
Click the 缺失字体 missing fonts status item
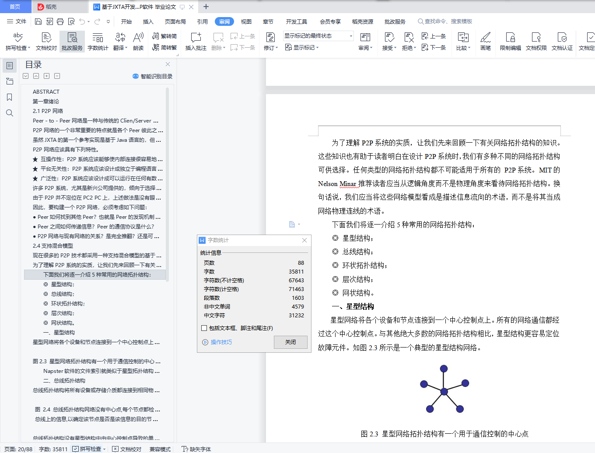196,449
